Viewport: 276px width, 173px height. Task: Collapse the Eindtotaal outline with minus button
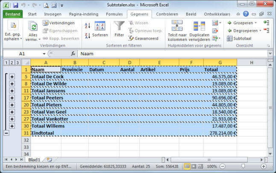click(x=6, y=133)
